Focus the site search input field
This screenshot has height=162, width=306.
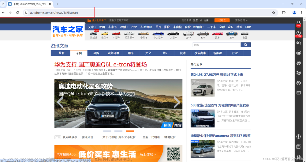tap(217, 45)
